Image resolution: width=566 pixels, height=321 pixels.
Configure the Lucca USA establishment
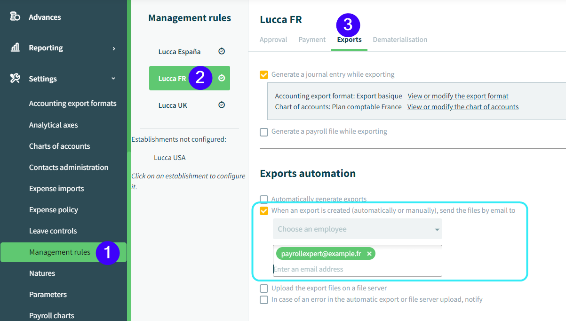coord(170,157)
